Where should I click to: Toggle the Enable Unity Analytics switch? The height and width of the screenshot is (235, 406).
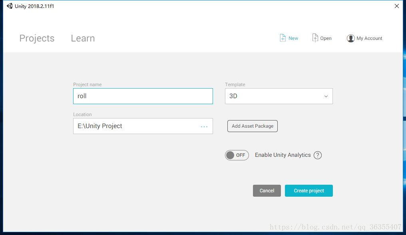pyautogui.click(x=237, y=155)
